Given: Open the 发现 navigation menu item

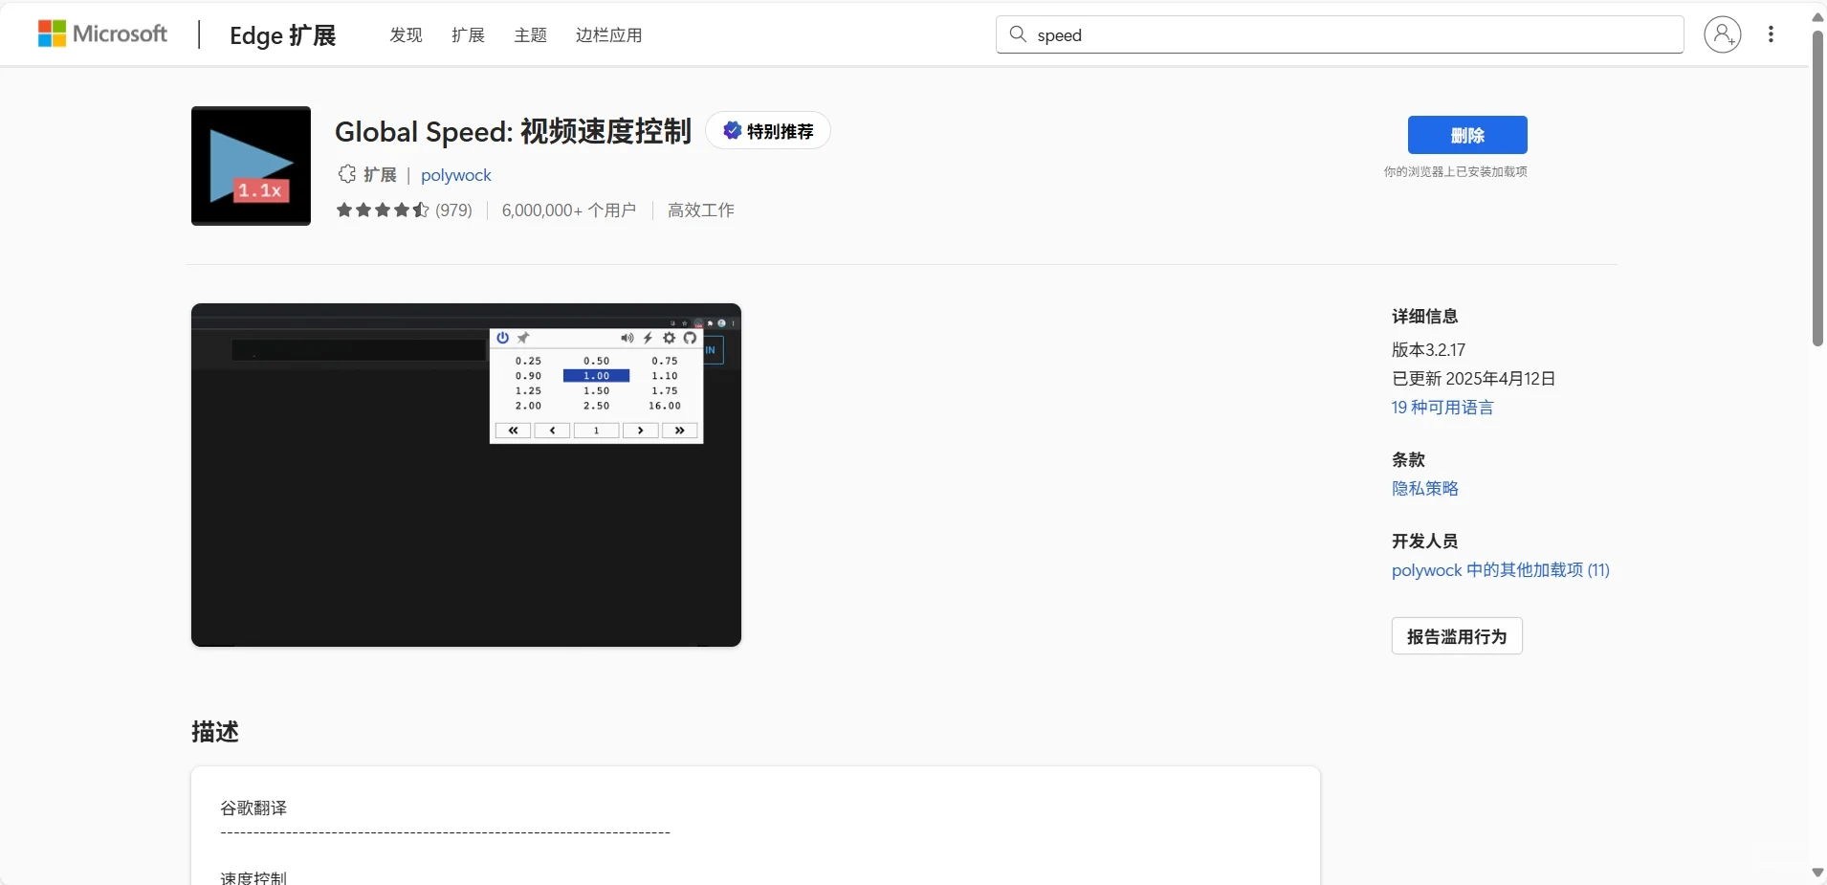Looking at the screenshot, I should pos(405,34).
